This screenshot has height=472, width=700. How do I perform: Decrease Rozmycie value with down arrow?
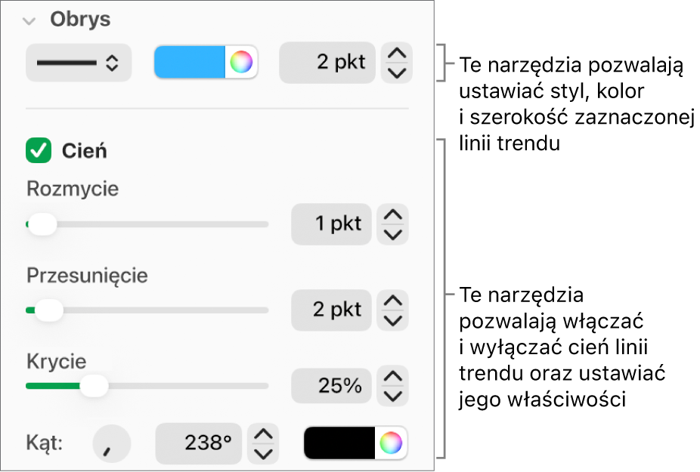[392, 235]
